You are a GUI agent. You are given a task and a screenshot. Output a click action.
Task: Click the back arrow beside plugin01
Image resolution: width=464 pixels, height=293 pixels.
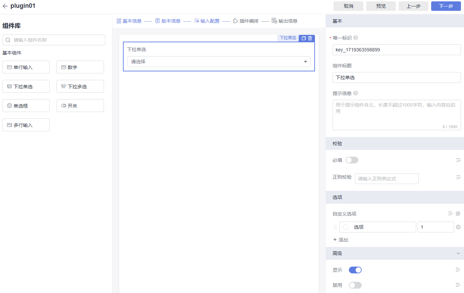click(5, 6)
